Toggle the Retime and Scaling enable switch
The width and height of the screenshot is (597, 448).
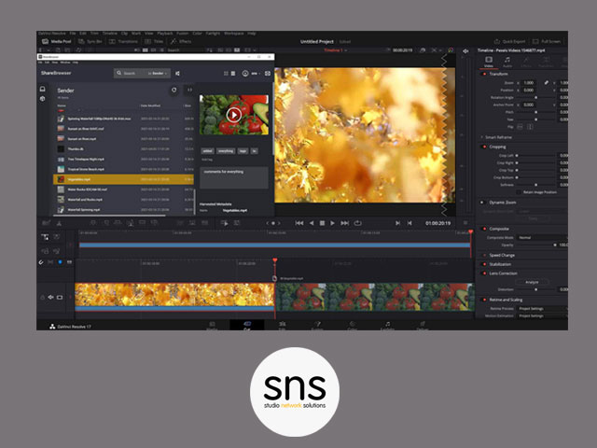tap(484, 300)
